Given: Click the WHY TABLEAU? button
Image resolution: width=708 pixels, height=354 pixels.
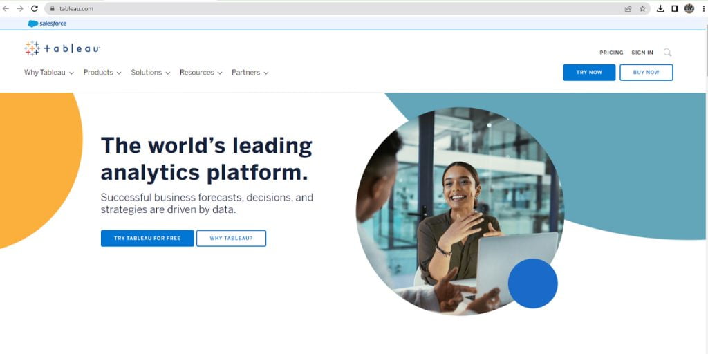Looking at the screenshot, I should [231, 239].
